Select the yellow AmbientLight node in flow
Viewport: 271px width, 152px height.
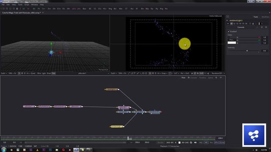click(x=117, y=127)
